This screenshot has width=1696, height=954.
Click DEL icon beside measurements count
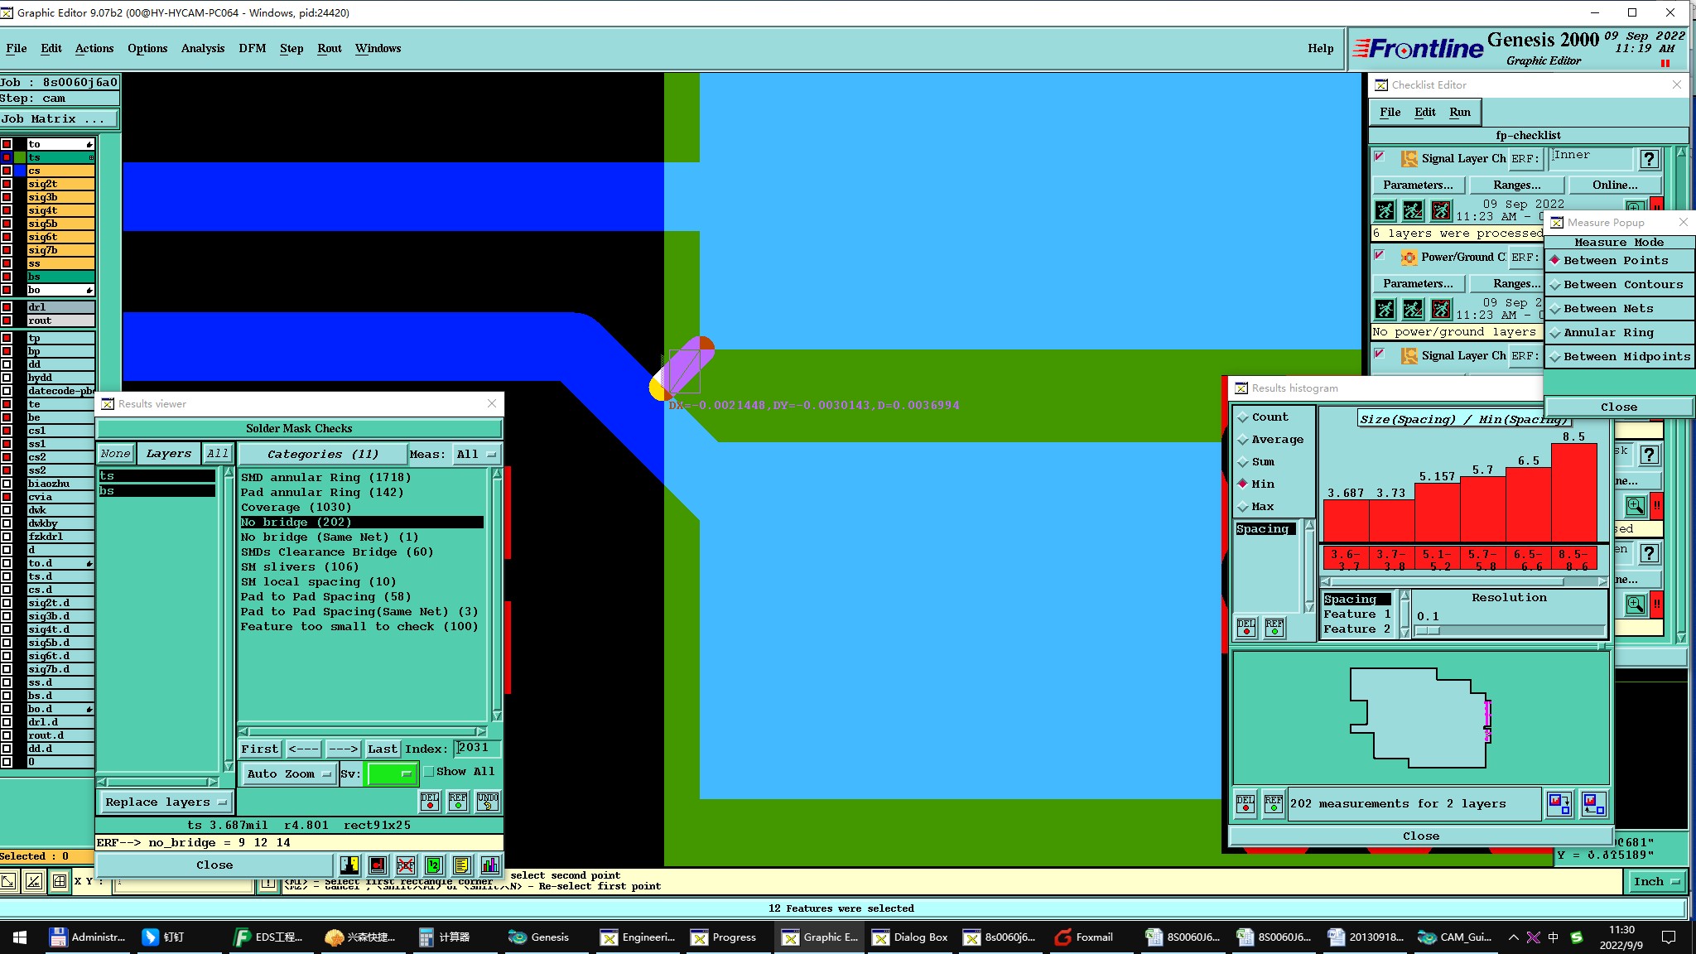[1245, 803]
